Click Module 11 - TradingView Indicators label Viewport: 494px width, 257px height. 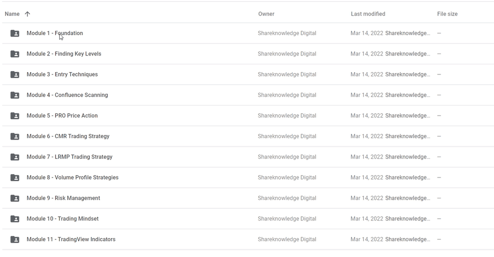[71, 239]
